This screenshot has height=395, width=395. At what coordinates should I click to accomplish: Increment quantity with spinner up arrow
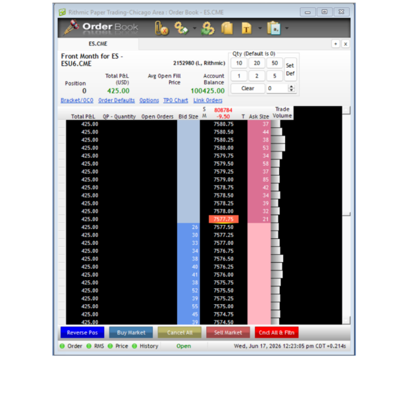tap(292, 86)
